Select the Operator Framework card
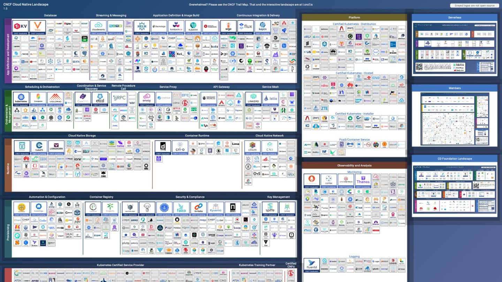The height and width of the screenshot is (282, 502). pyautogui.click(x=210, y=28)
